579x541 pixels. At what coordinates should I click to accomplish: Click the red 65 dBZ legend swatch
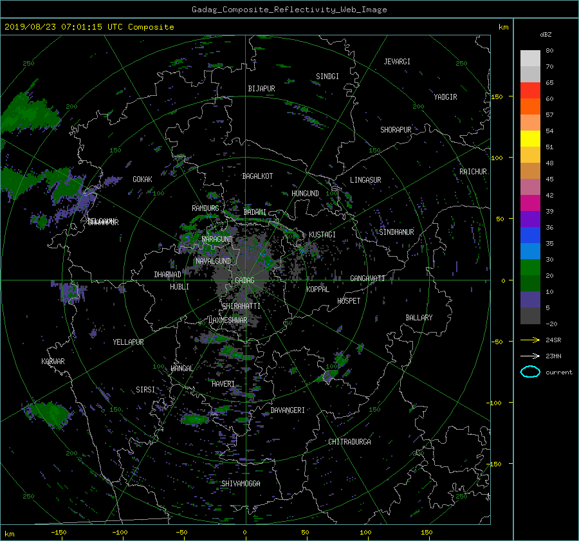point(530,90)
